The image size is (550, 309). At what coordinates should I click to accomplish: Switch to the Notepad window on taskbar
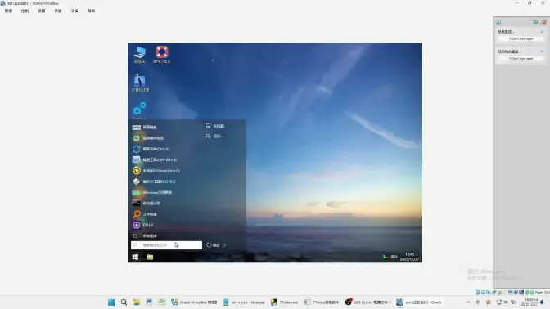click(244, 302)
